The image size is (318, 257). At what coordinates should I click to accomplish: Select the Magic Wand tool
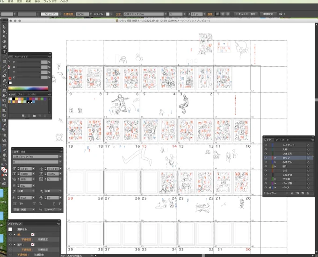pyautogui.click(x=4, y=36)
